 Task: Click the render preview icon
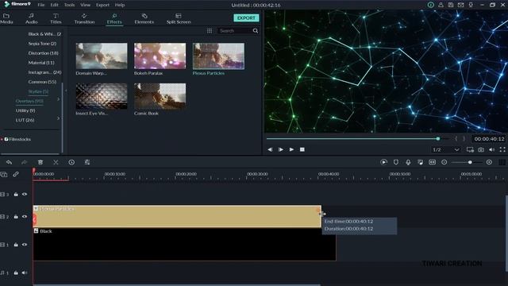pos(383,162)
